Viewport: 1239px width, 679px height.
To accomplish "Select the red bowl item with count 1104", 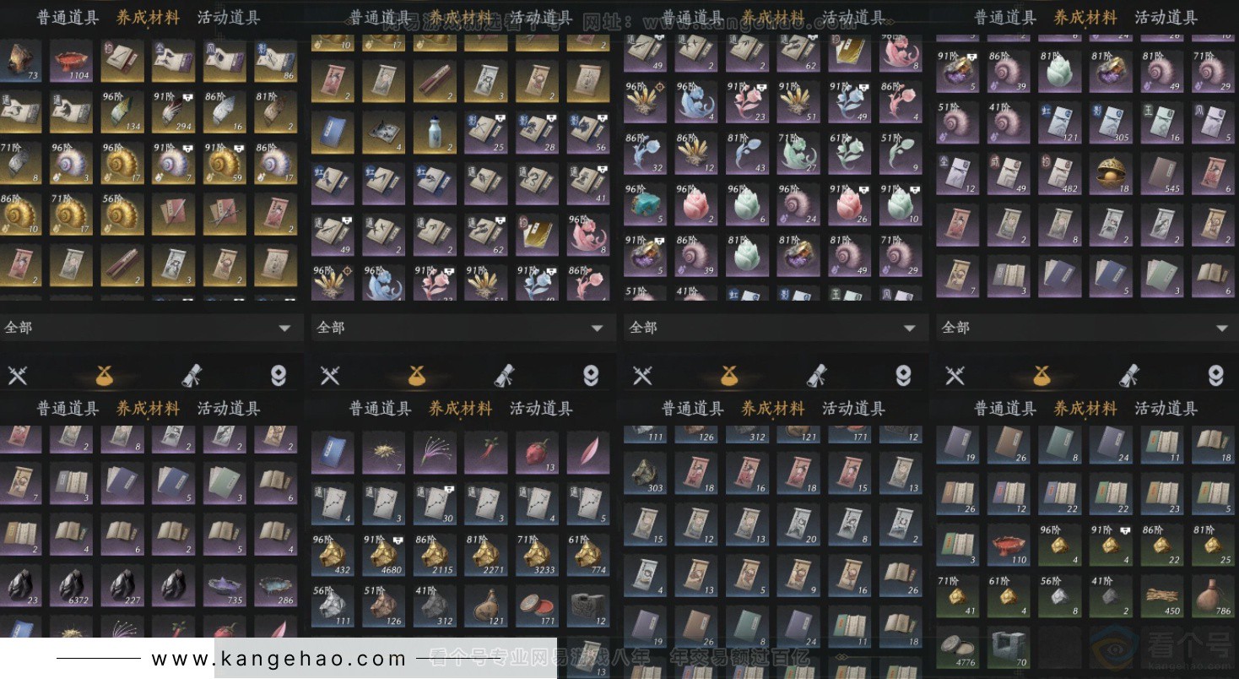I will [x=71, y=60].
